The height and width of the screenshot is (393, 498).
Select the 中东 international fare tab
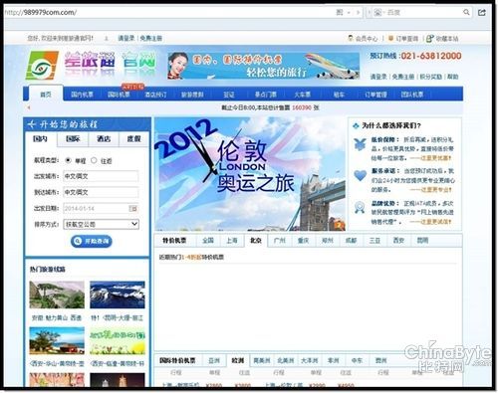357,360
